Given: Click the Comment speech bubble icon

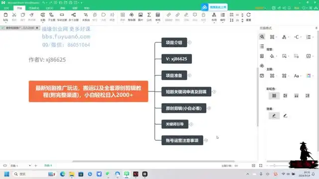Looking at the screenshot, I should tap(195, 15).
